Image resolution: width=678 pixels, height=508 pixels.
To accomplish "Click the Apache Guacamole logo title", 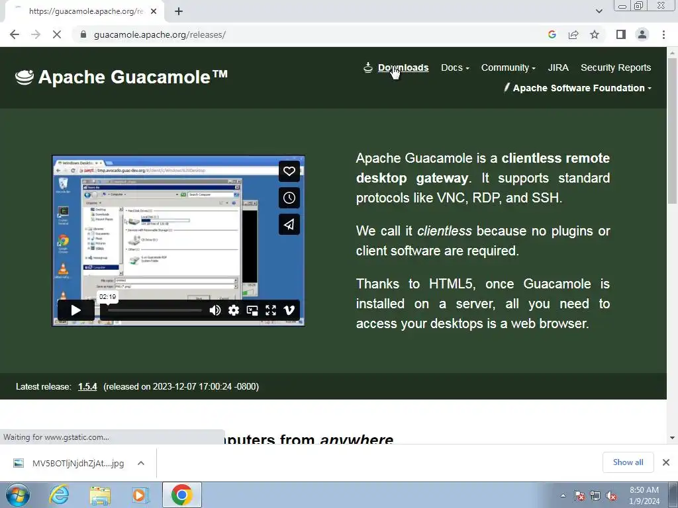I will pos(122,77).
